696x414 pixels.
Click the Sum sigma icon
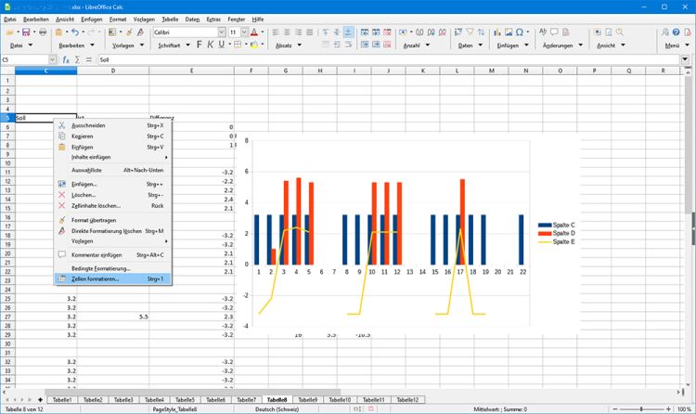click(x=77, y=59)
